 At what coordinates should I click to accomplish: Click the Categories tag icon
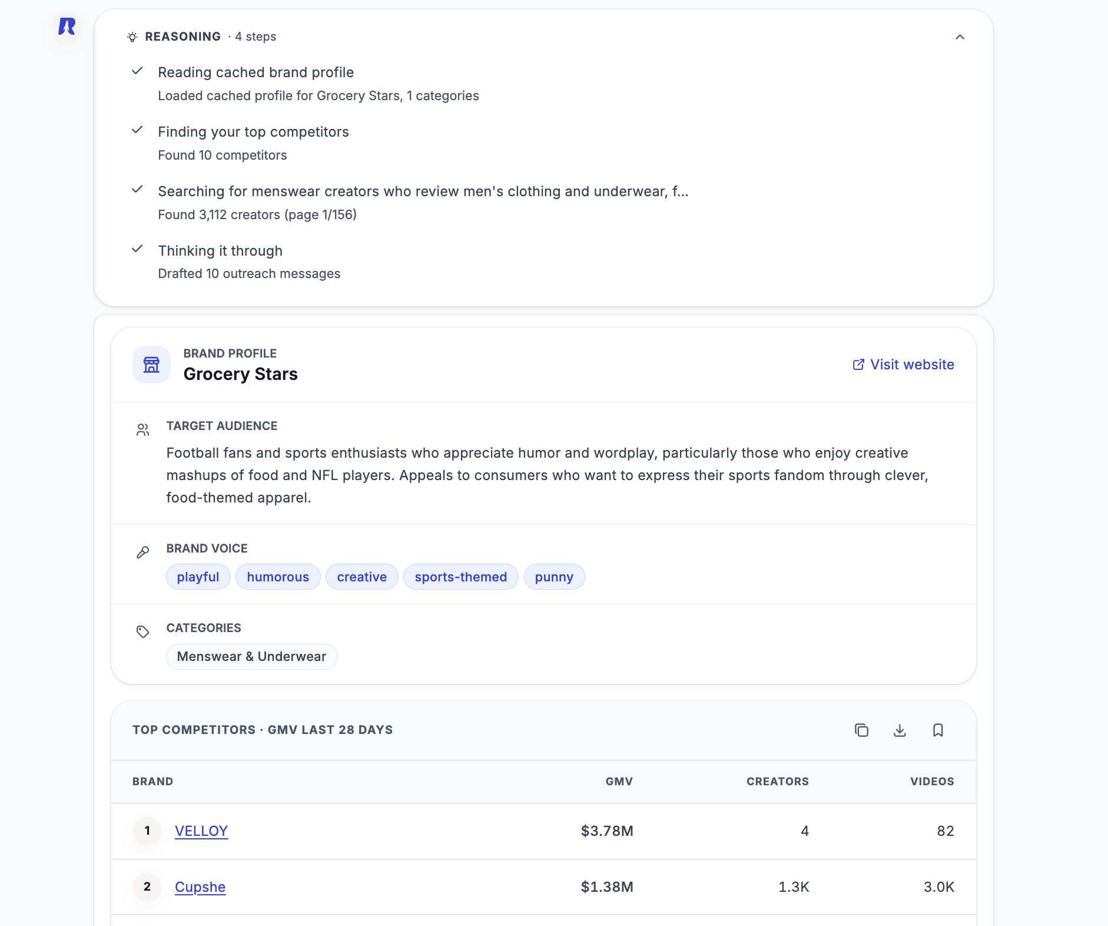pos(142,632)
